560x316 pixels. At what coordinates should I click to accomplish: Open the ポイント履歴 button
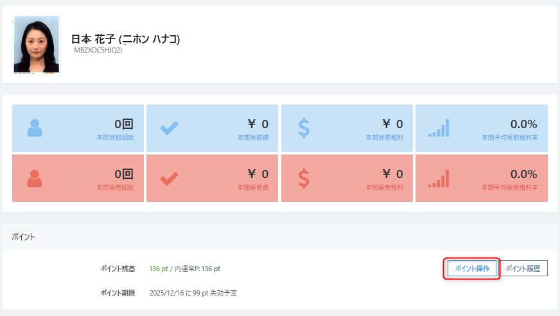click(523, 269)
